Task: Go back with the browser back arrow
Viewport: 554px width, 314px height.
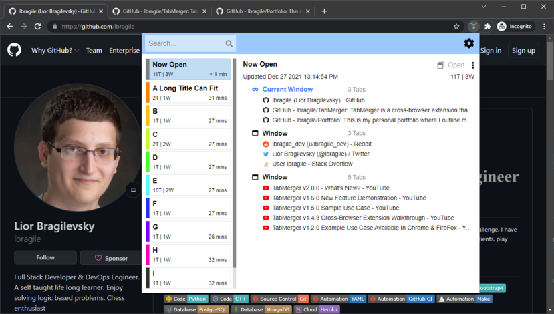Action: (x=10, y=27)
